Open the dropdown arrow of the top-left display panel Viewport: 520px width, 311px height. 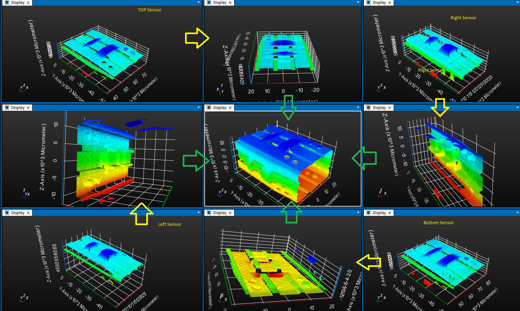199,3
